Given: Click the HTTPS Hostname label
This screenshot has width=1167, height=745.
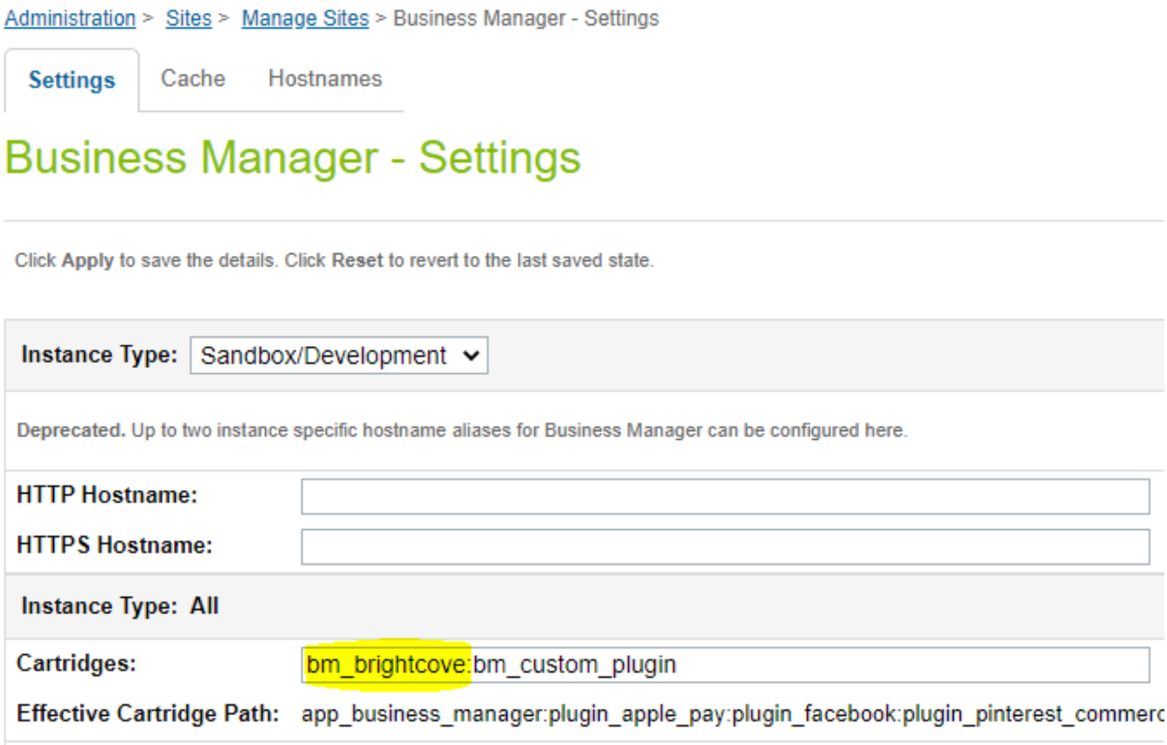Looking at the screenshot, I should click(x=114, y=545).
